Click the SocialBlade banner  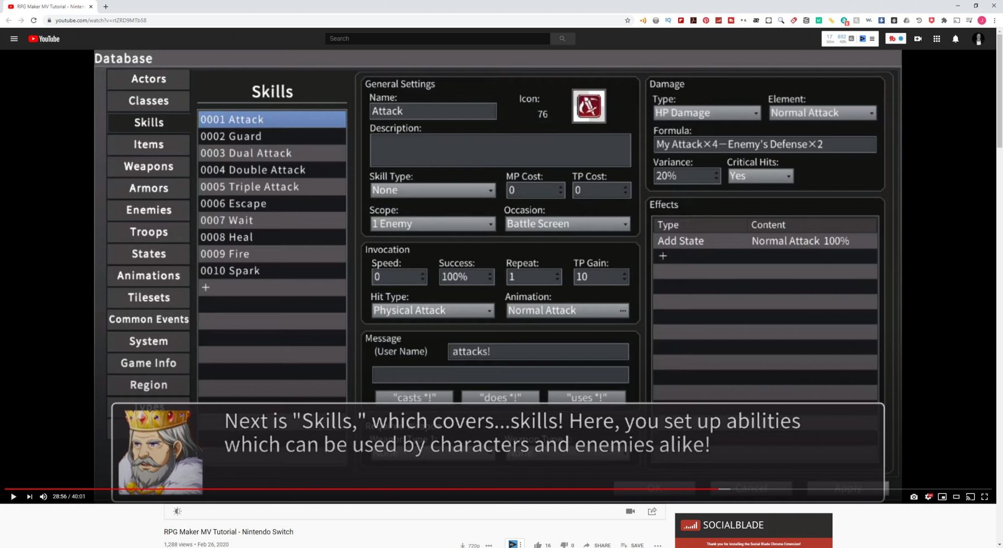point(753,531)
